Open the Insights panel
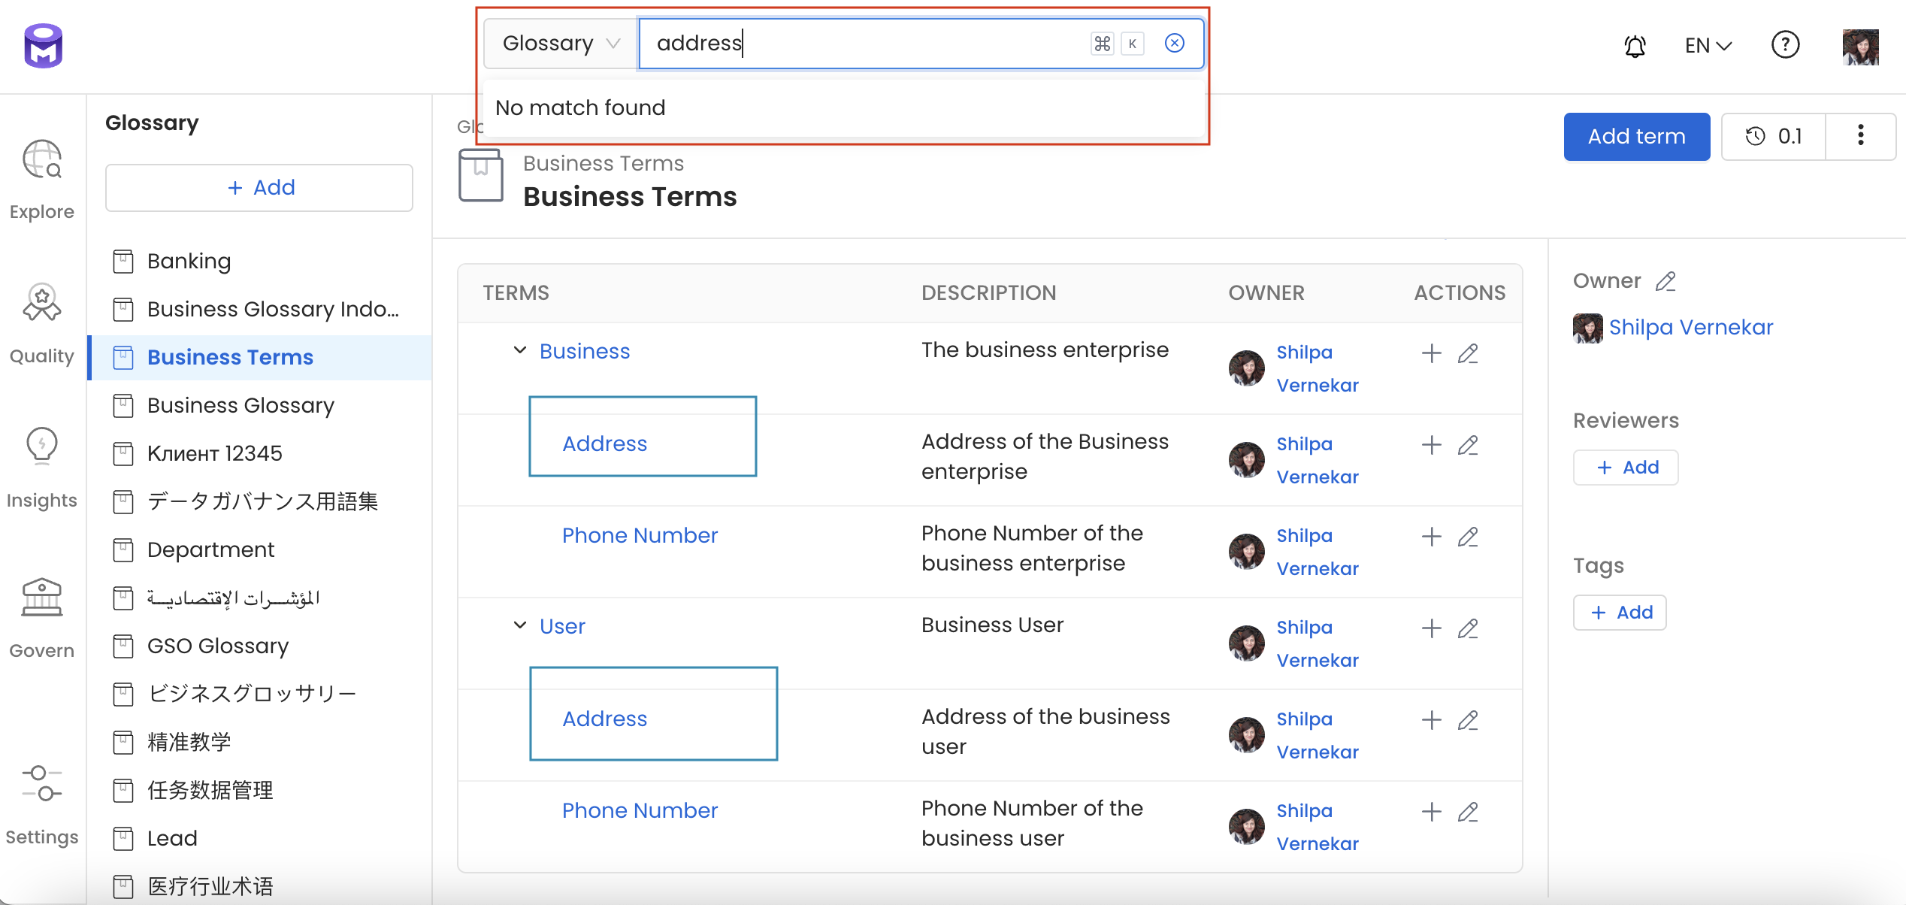The height and width of the screenshot is (905, 1906). (x=41, y=462)
